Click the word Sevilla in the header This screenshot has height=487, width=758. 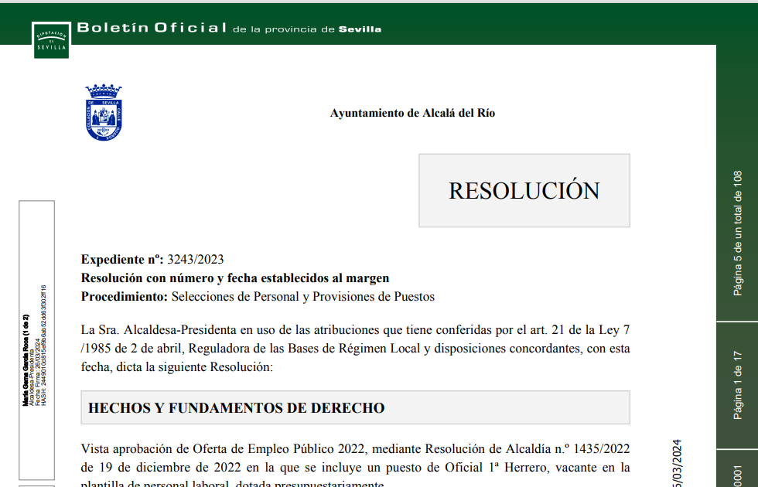click(360, 29)
